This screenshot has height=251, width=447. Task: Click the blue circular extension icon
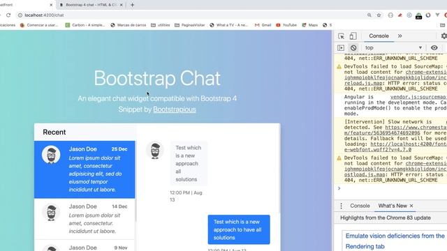(x=409, y=15)
